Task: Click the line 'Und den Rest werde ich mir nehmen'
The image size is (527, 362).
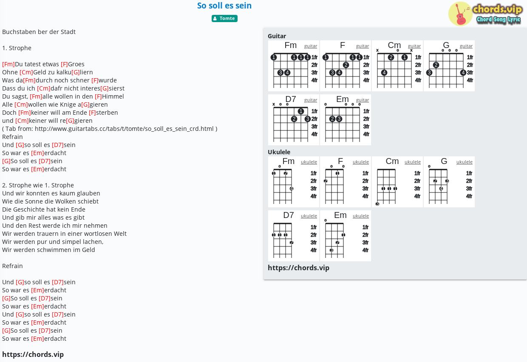Action: click(55, 226)
